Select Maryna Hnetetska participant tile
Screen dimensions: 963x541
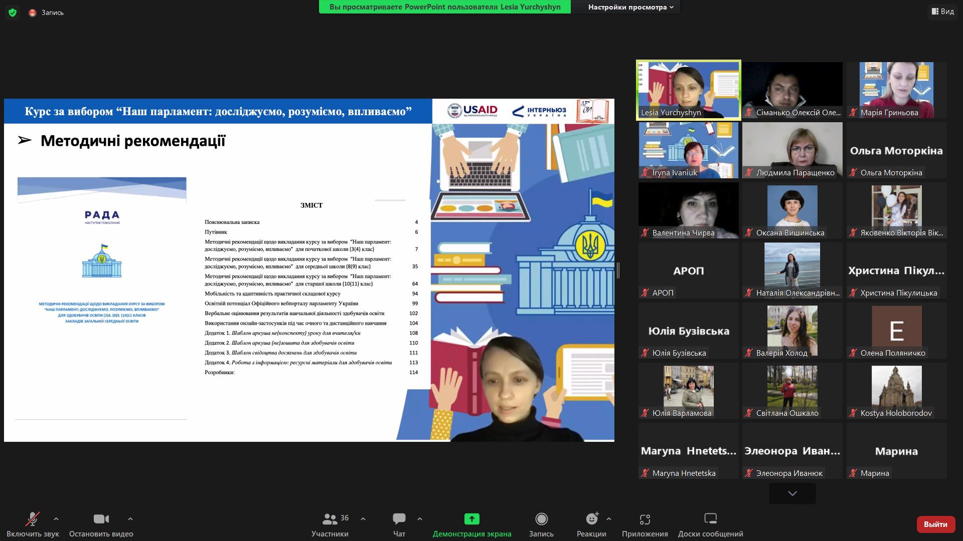[689, 451]
